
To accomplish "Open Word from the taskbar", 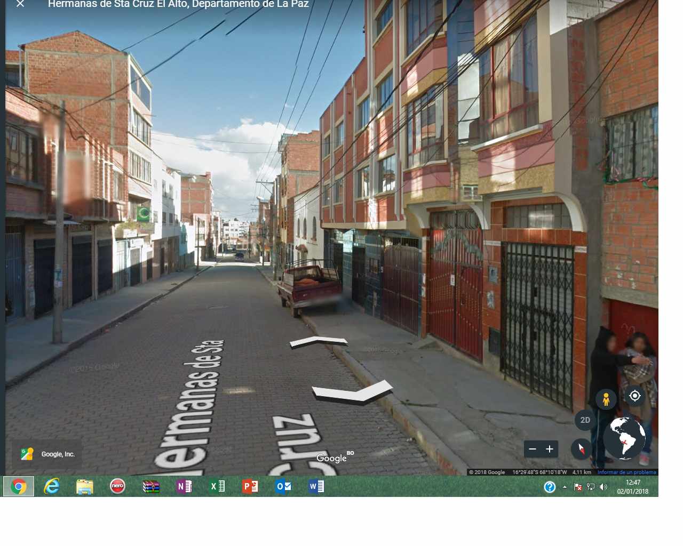I will click(316, 486).
